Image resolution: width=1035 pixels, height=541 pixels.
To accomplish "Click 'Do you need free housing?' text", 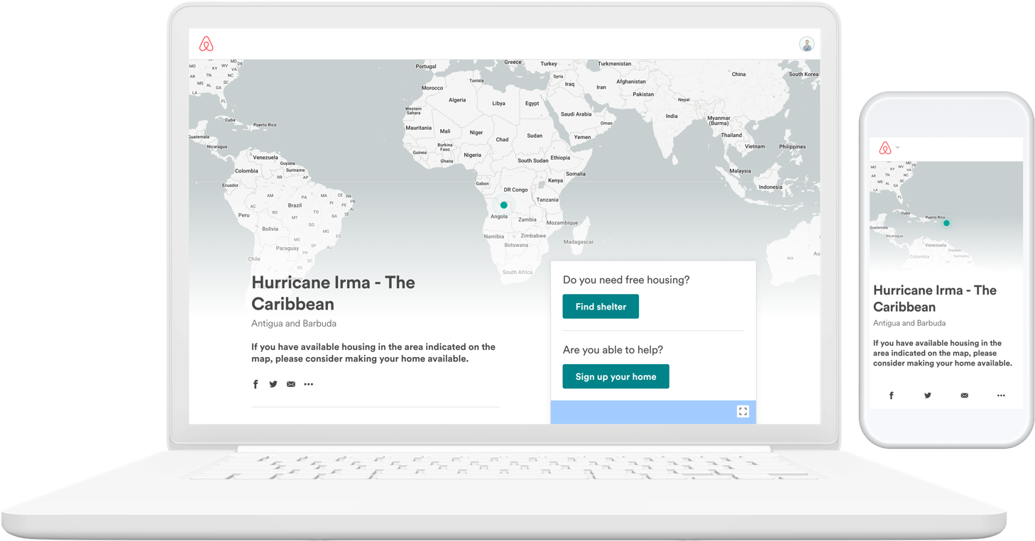I will coord(626,280).
